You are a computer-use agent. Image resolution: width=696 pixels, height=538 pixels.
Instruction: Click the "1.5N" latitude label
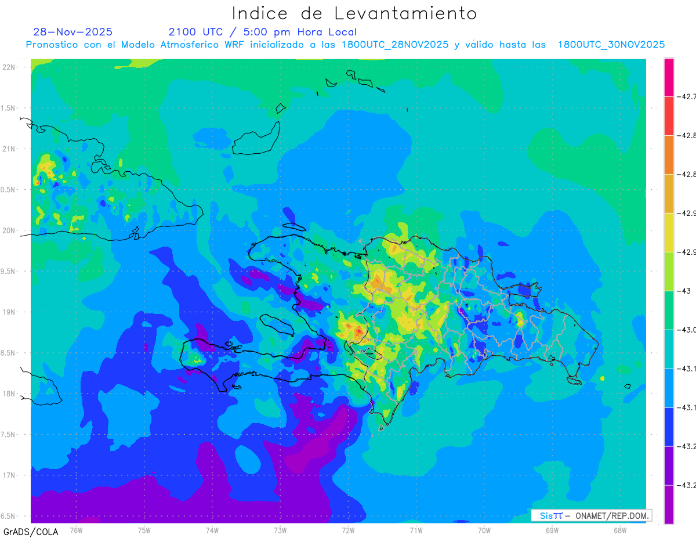[9, 108]
